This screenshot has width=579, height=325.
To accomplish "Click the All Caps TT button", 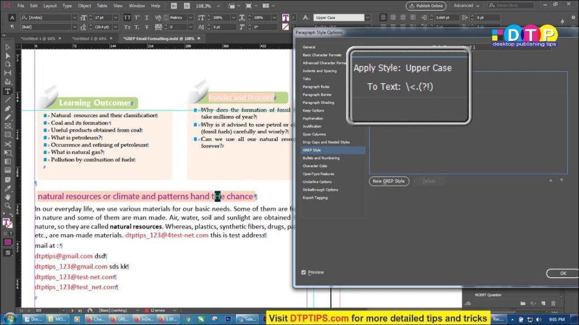I will click(127, 17).
